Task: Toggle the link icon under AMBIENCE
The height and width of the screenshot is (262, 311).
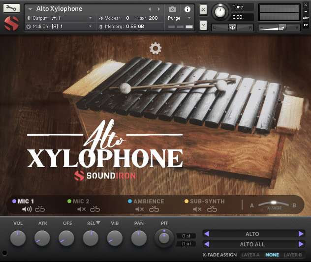Action: (154, 209)
